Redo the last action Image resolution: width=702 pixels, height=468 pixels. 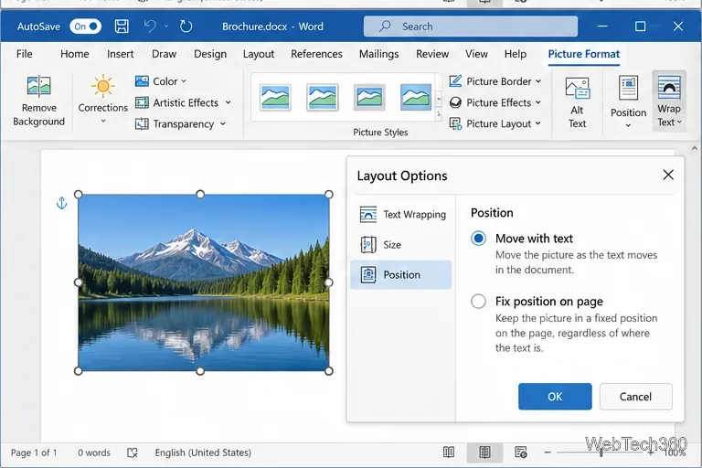[x=186, y=27]
